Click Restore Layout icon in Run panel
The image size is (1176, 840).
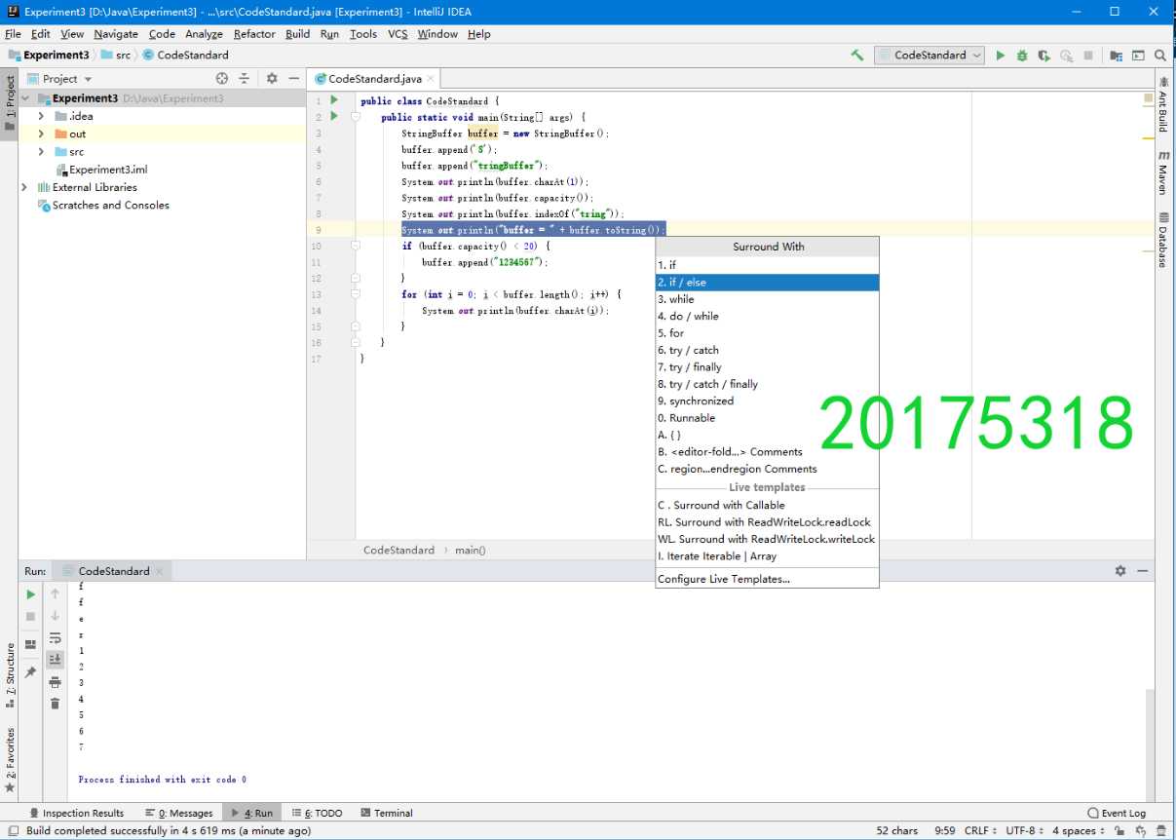click(x=30, y=644)
